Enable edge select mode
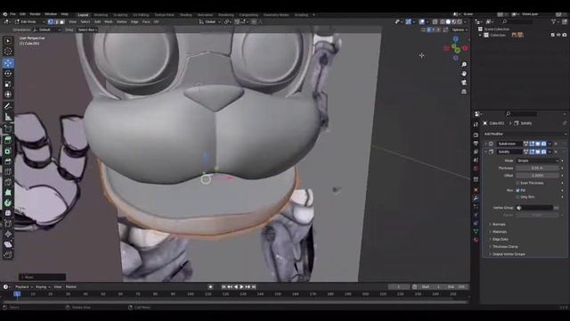This screenshot has width=570, height=321. 56,21
